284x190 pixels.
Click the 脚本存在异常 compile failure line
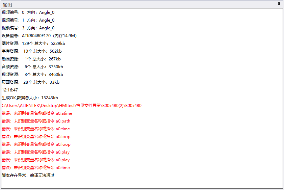28,175
